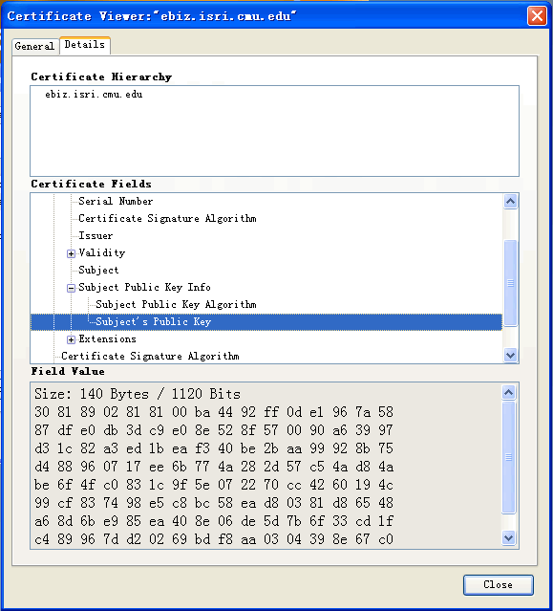The image size is (553, 611).
Task: Click Field Value scroll down arrow
Action: 509,538
